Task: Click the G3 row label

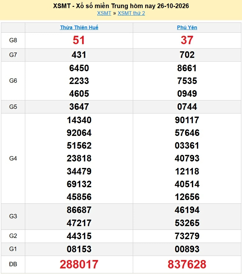Action: pyautogui.click(x=13, y=216)
